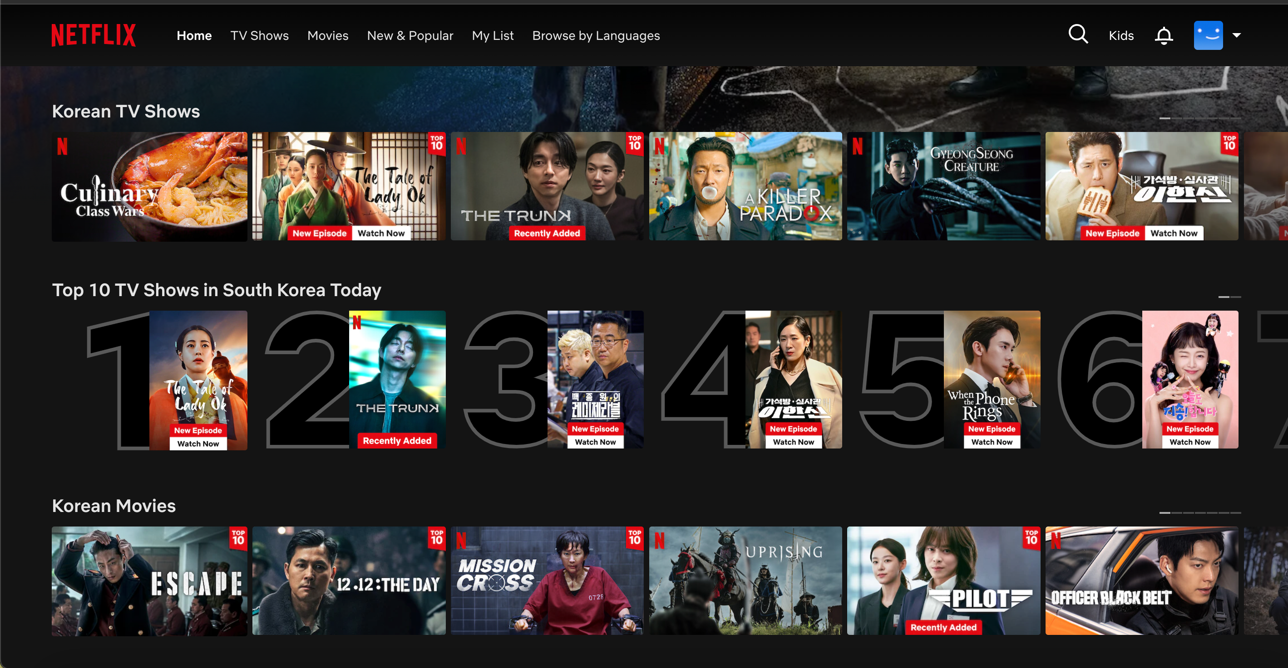Viewport: 1288px width, 668px height.
Task: Open My List from navigation
Action: (492, 35)
